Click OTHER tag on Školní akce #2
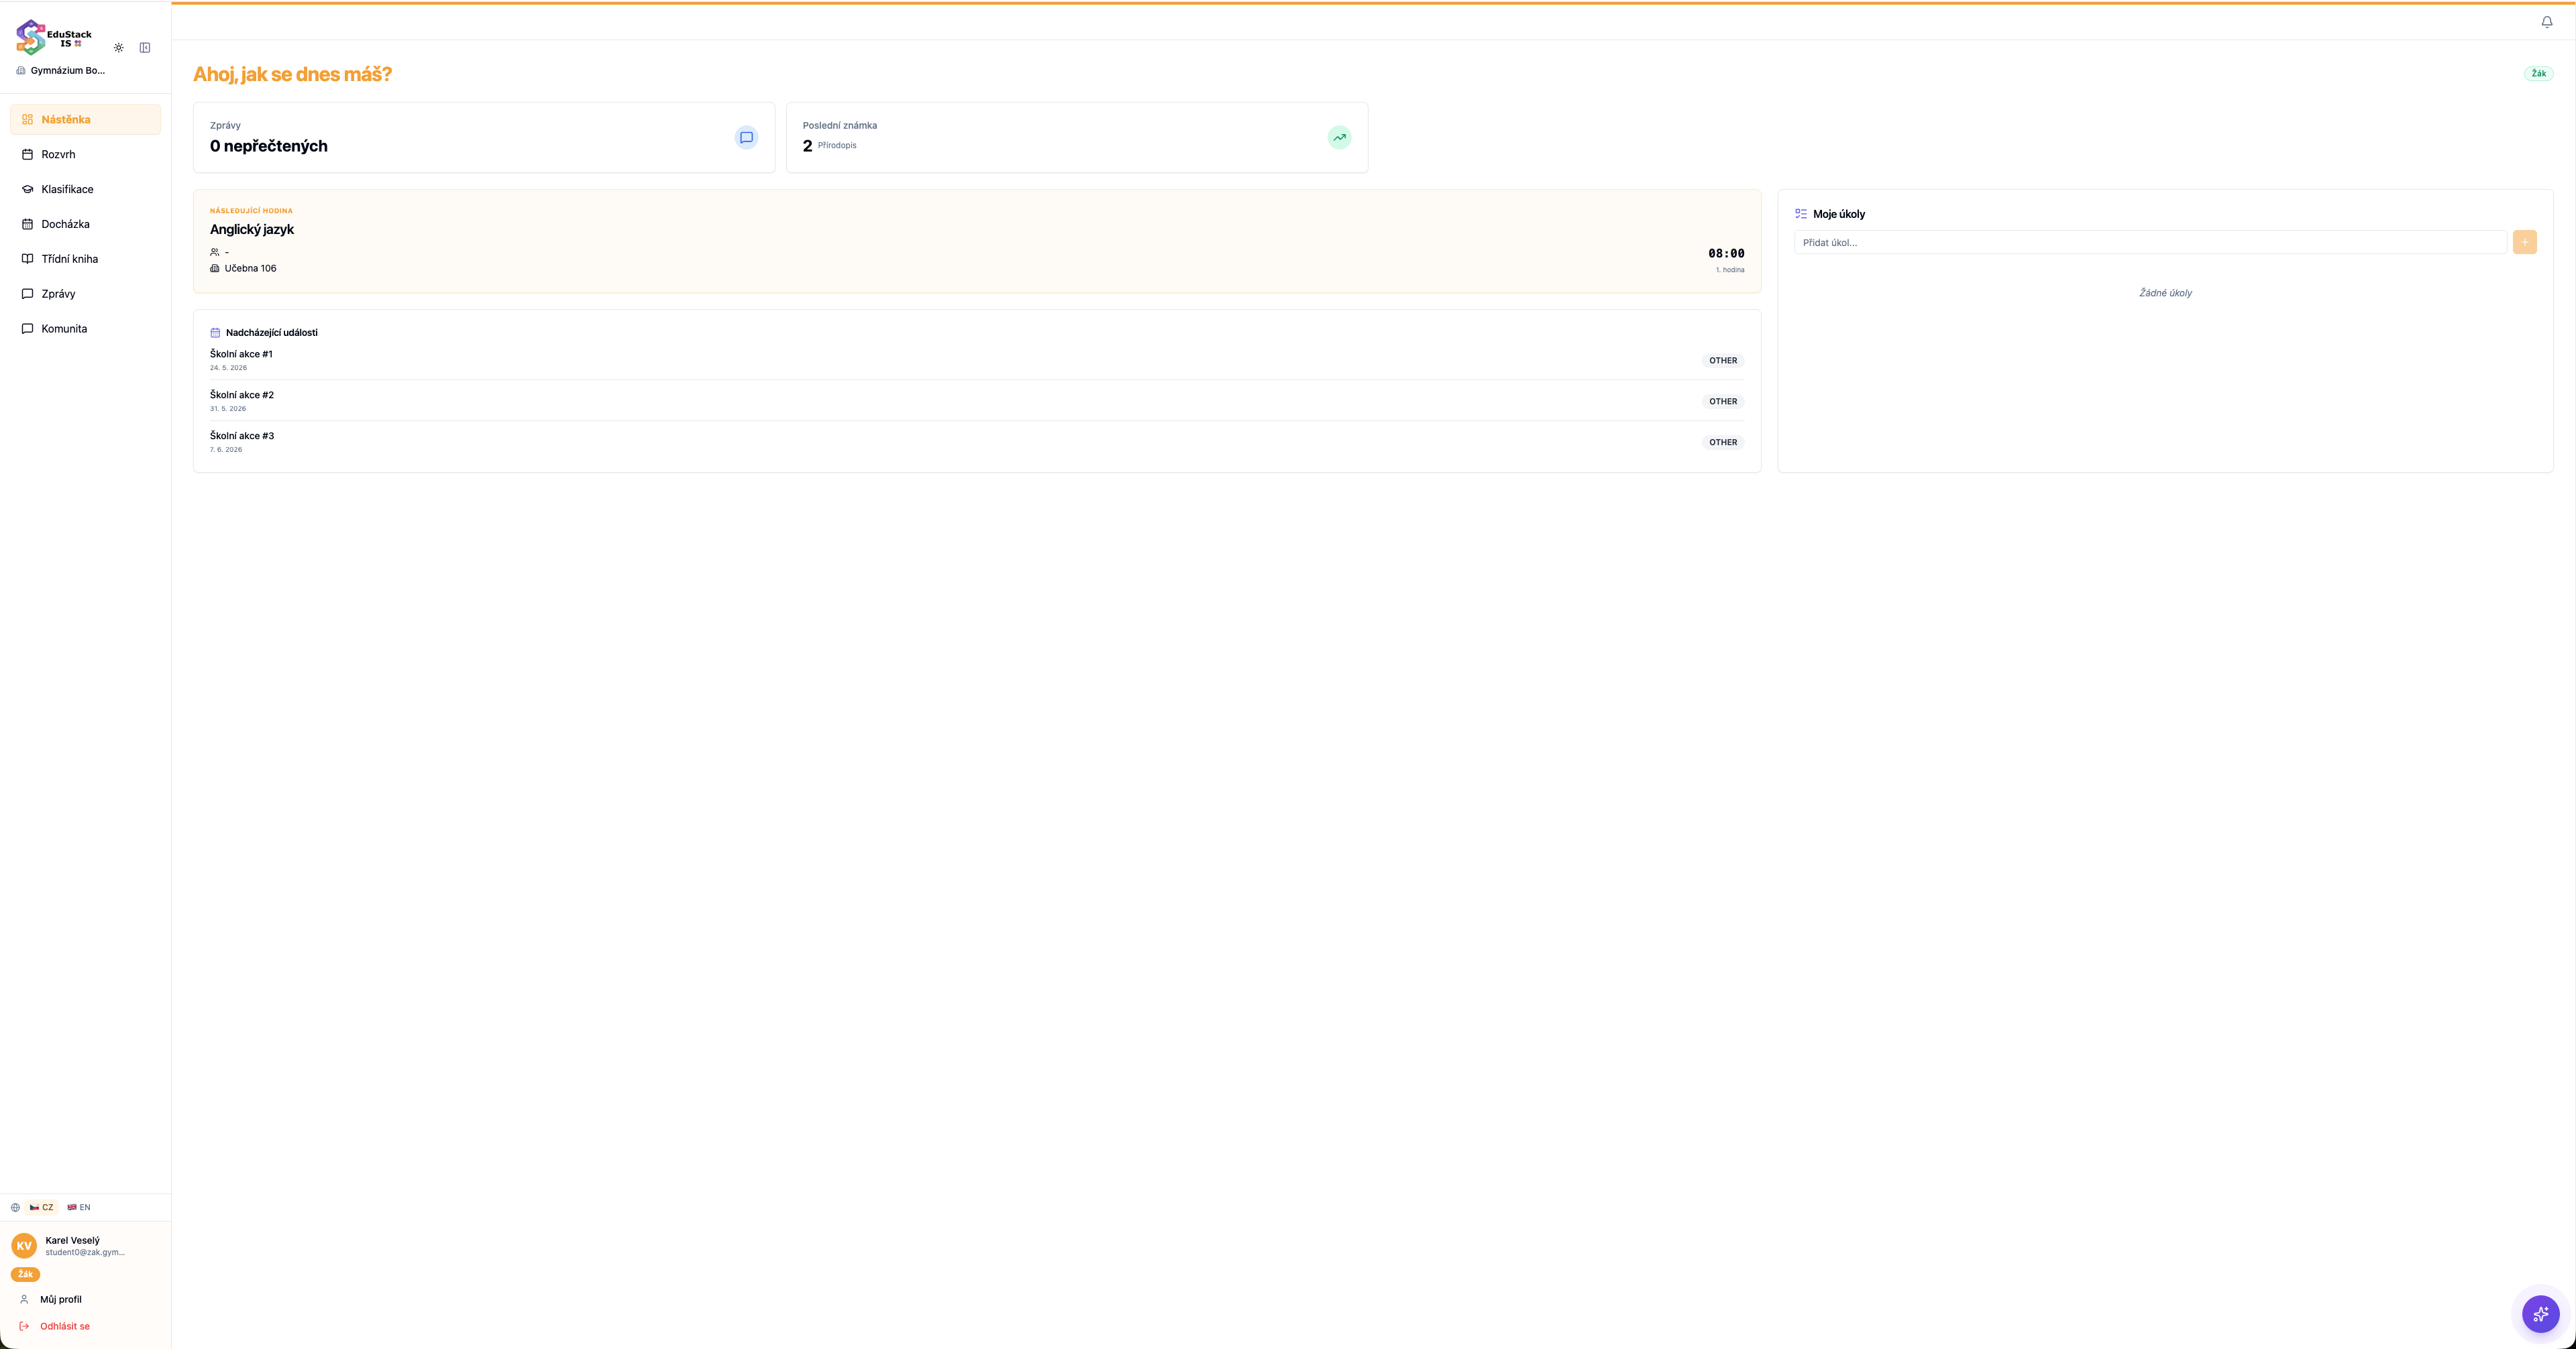This screenshot has height=1349, width=2576. pos(1723,402)
